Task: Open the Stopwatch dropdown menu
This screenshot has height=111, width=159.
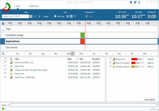Action: [x=90, y=12]
